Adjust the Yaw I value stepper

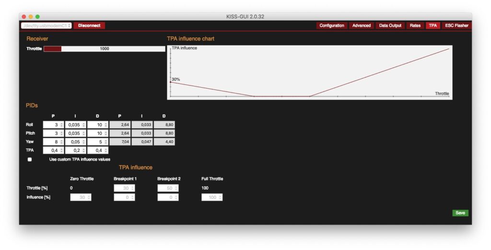83,142
